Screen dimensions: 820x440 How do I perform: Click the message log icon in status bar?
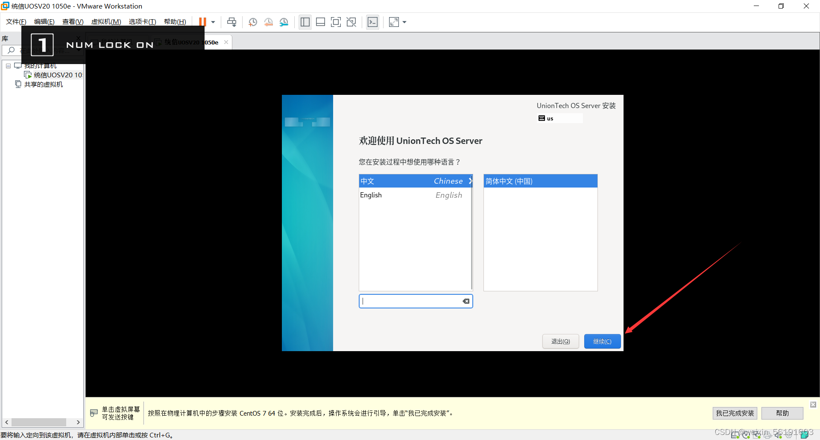tap(805, 435)
